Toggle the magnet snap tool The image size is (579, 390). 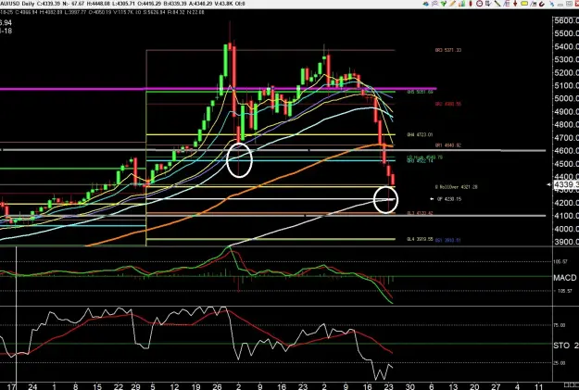(x=542, y=4)
